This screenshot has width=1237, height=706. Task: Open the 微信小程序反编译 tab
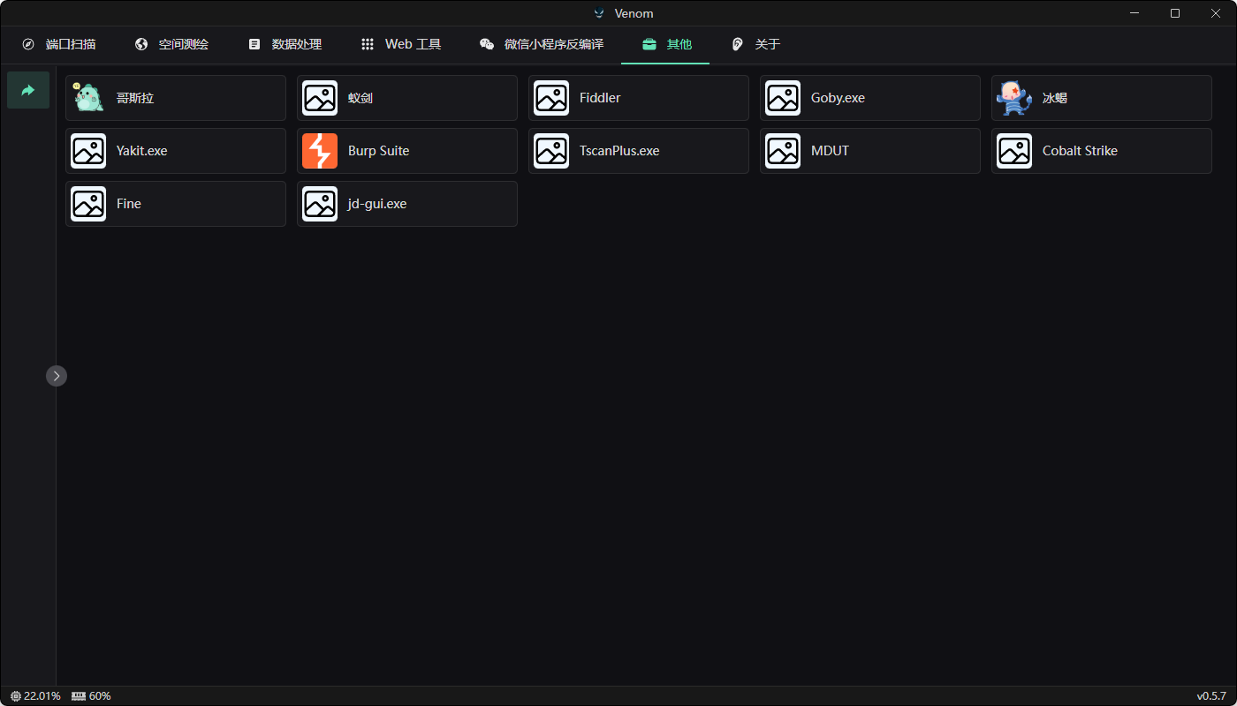point(542,44)
